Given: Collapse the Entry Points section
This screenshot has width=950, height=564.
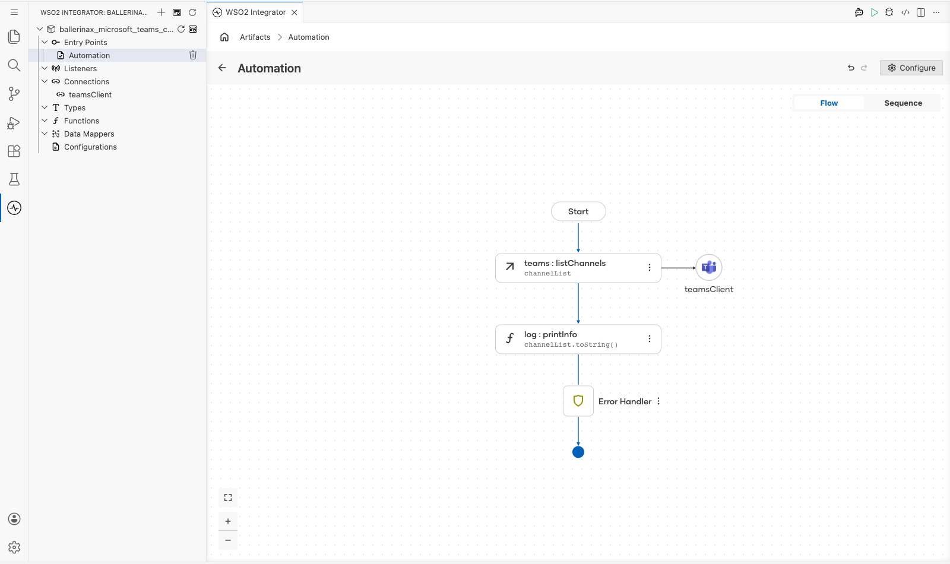Looking at the screenshot, I should (45, 42).
